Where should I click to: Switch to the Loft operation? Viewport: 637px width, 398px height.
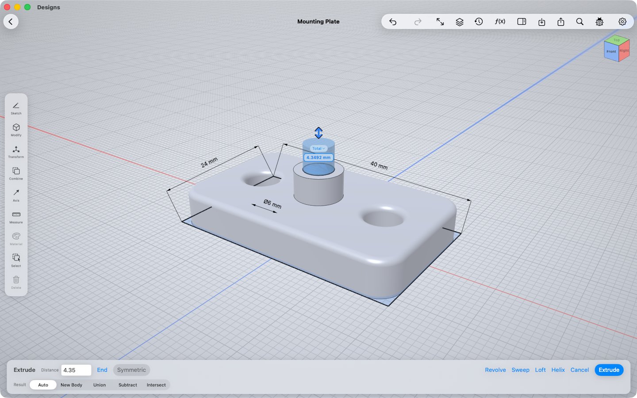pyautogui.click(x=540, y=370)
